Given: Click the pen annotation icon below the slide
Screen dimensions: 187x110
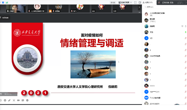Looking at the screenshot, I should (9, 100).
